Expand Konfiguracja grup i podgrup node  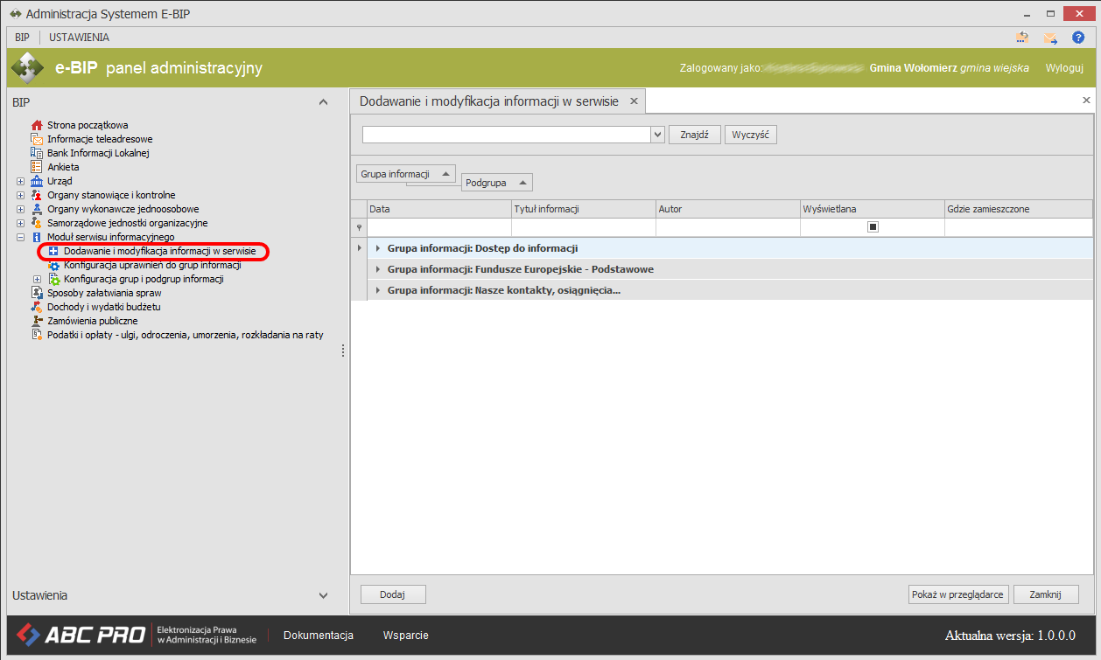[x=38, y=279]
